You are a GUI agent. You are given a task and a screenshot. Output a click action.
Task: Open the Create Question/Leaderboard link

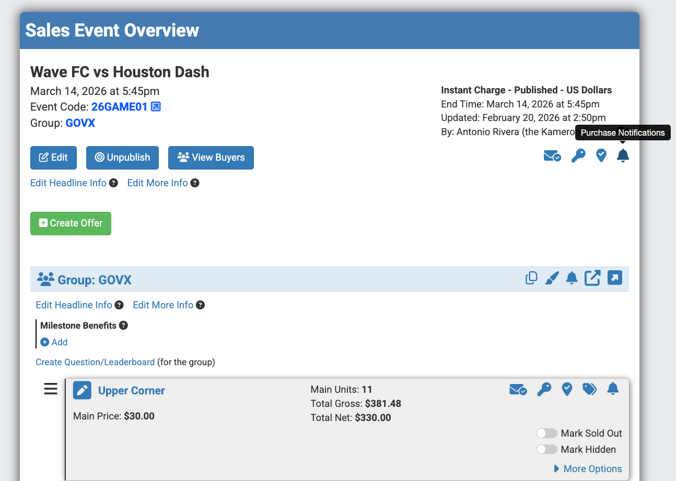(95, 362)
